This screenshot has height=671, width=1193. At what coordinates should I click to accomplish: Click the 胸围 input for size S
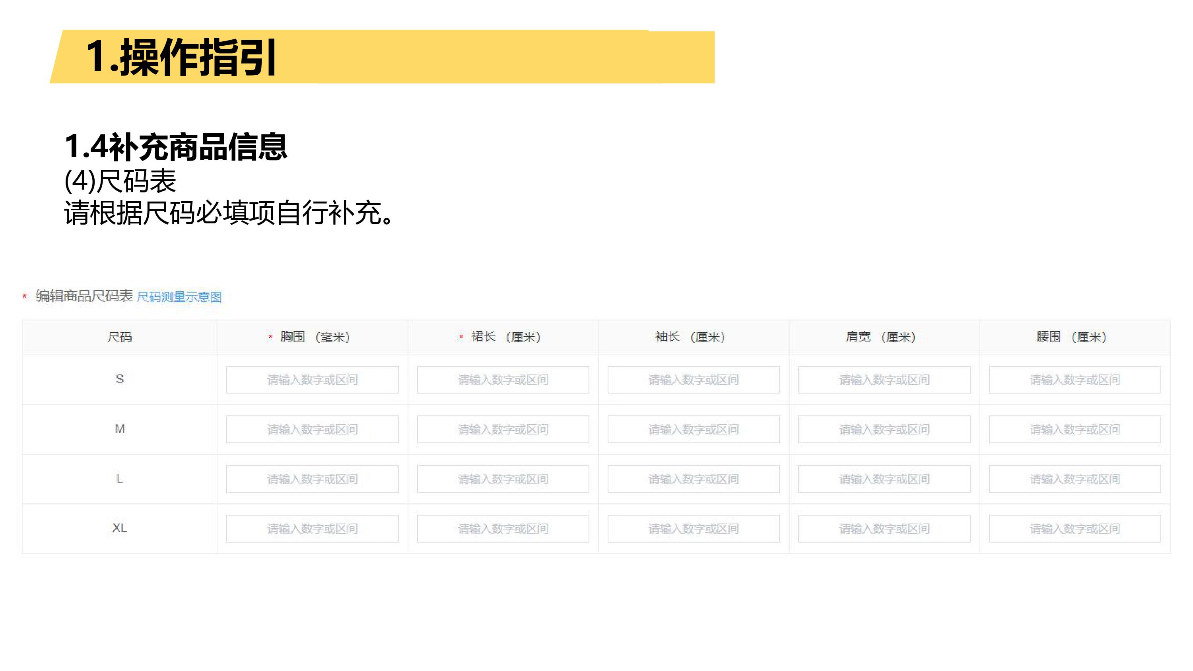[x=312, y=380]
